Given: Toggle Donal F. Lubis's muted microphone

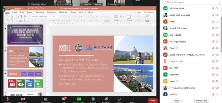Looking at the screenshot, I should [x=213, y=61].
